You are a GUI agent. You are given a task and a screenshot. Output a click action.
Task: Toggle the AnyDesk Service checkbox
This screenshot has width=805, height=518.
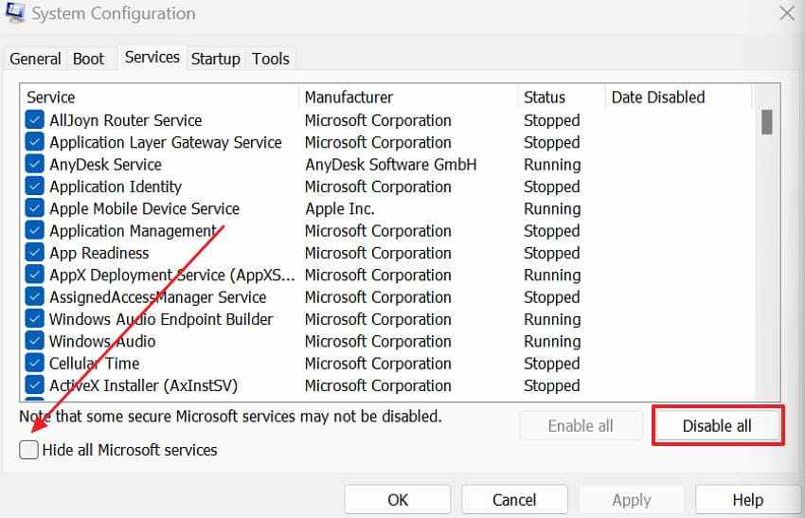coord(34,164)
